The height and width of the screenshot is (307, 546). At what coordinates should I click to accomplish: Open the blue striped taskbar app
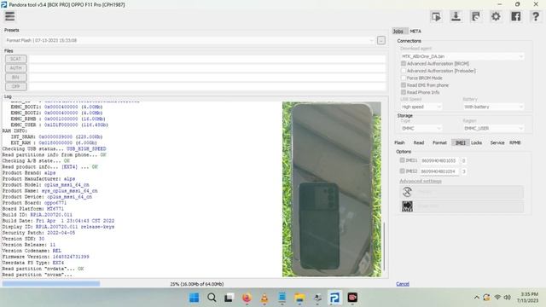point(282,298)
